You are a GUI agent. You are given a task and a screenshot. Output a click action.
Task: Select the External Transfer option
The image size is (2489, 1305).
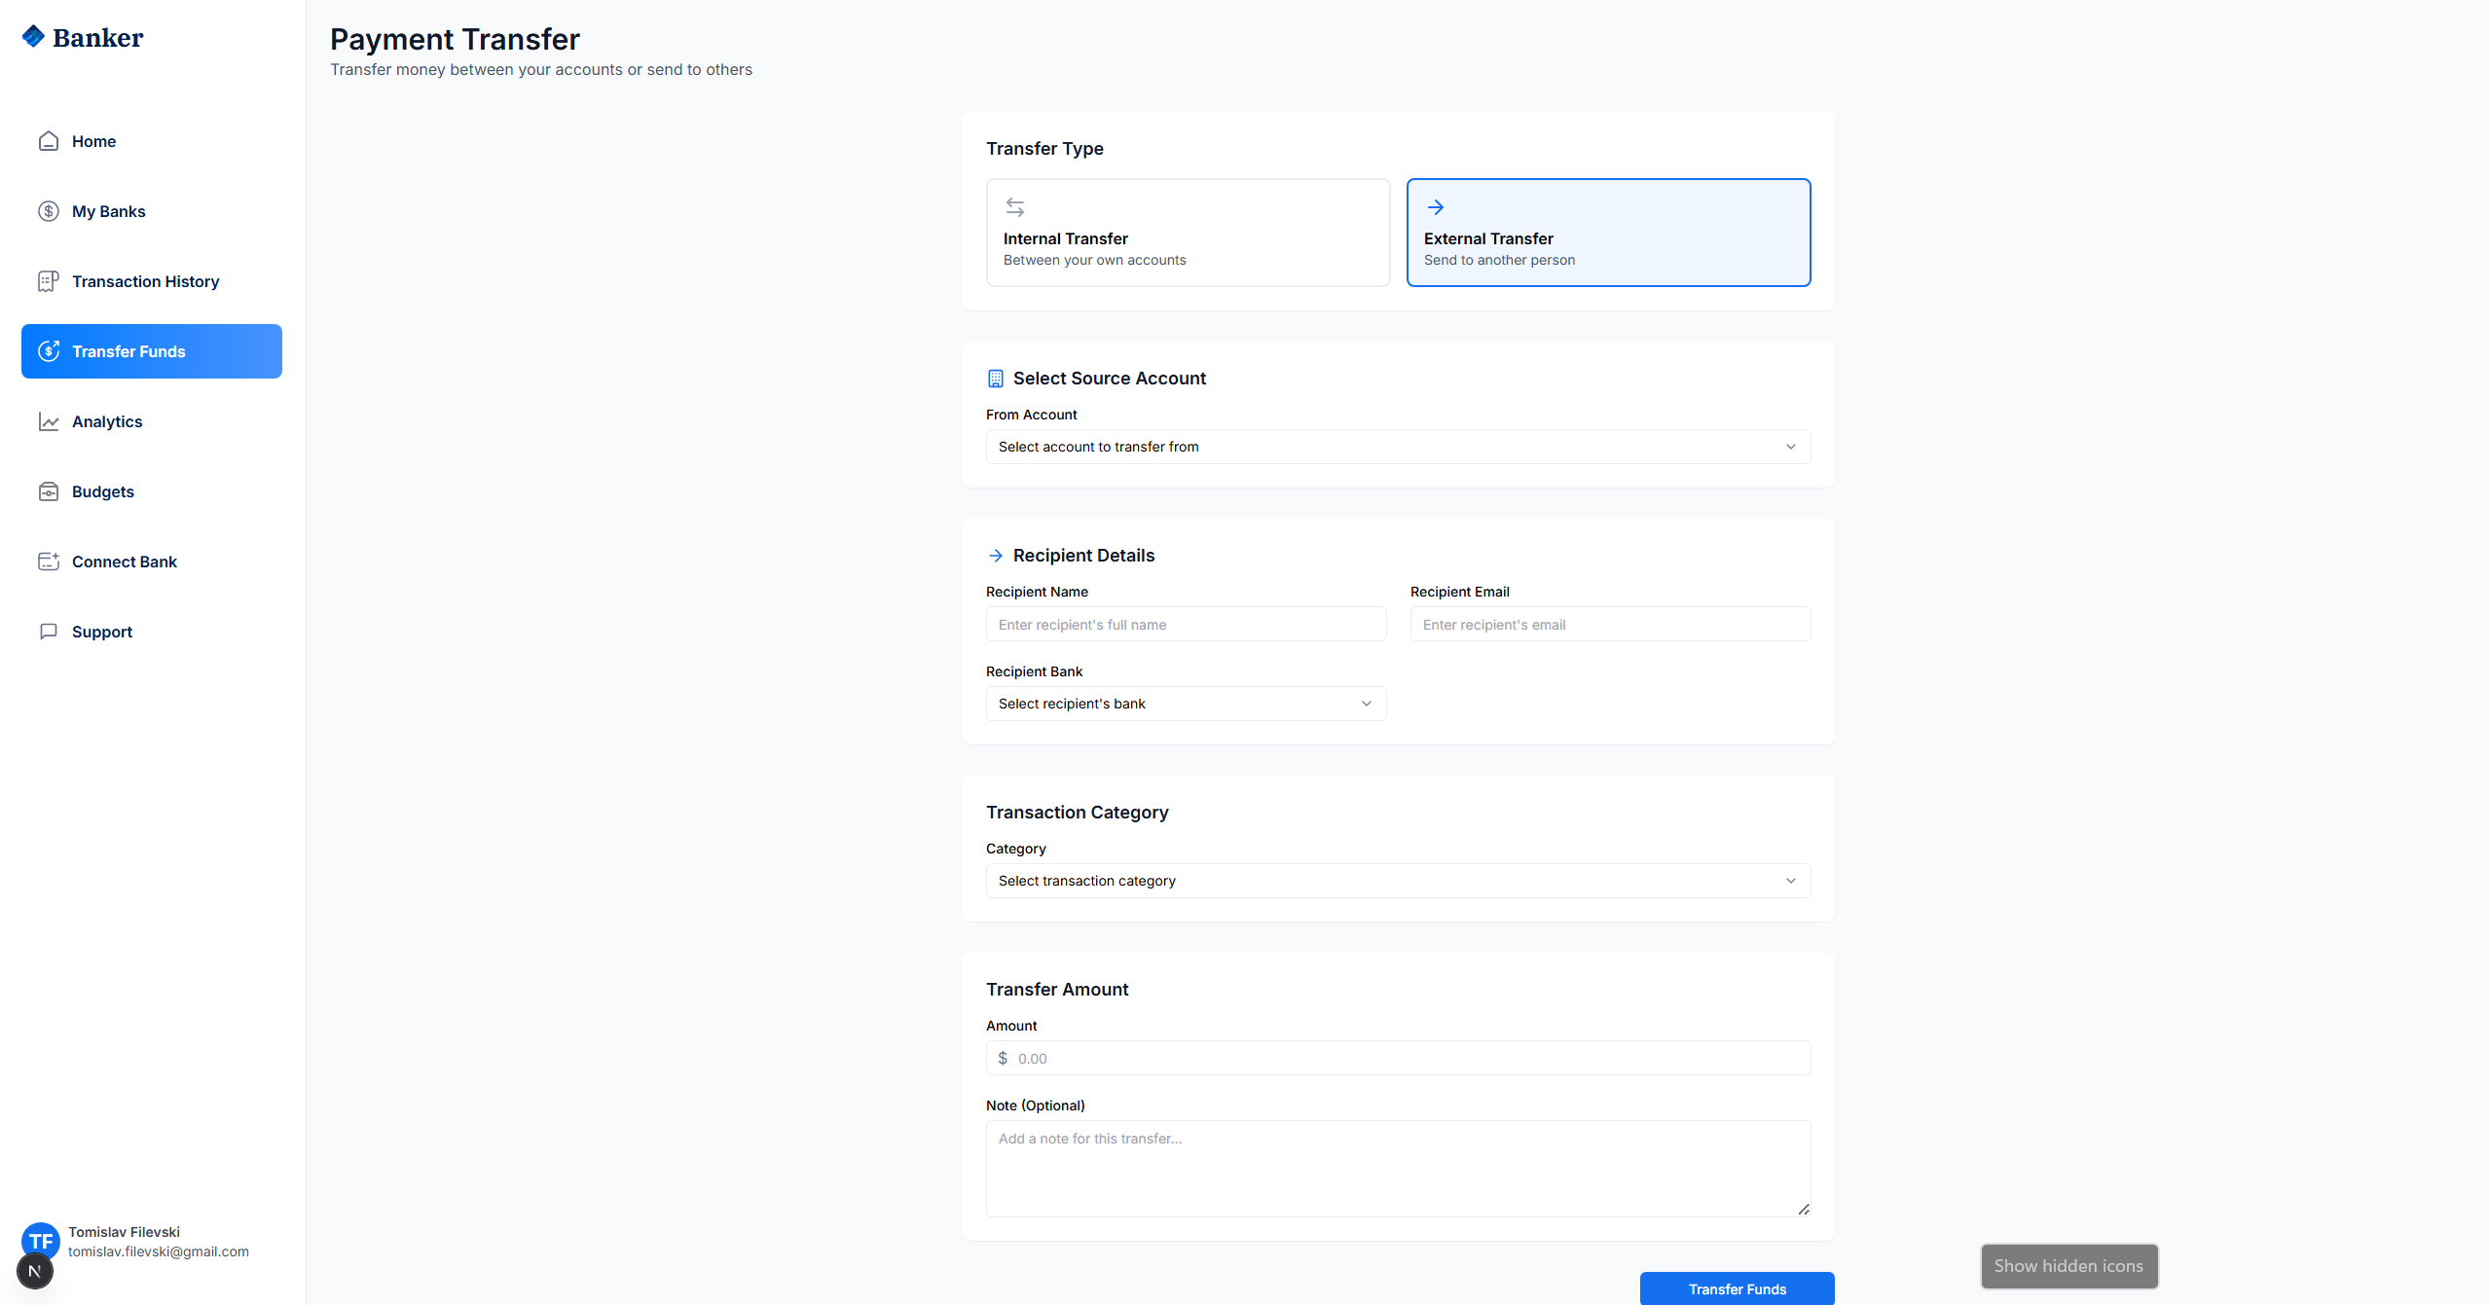pos(1608,233)
